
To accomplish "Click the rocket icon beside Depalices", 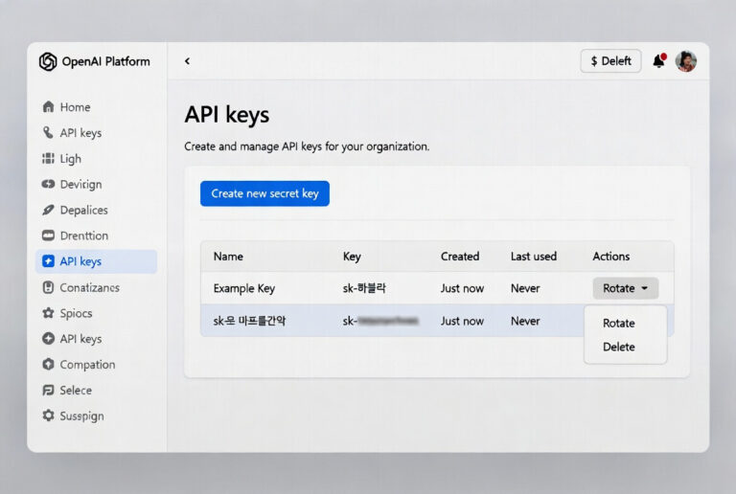I will tap(48, 210).
